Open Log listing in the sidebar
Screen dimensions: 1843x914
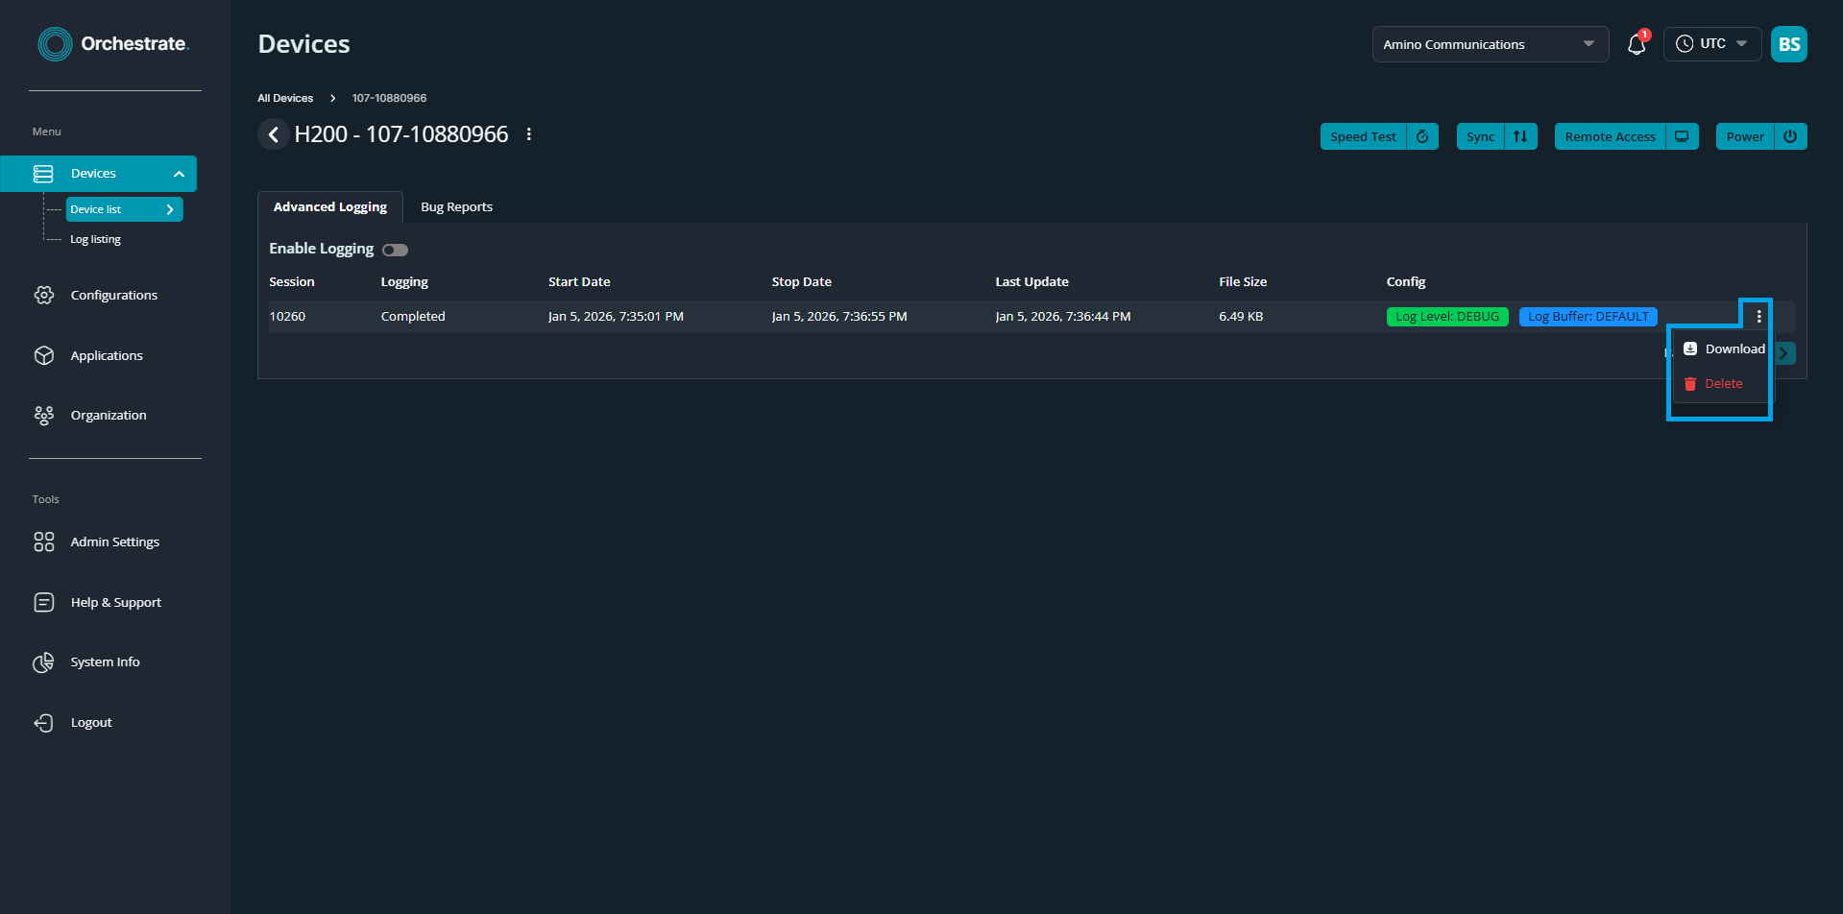[95, 239]
